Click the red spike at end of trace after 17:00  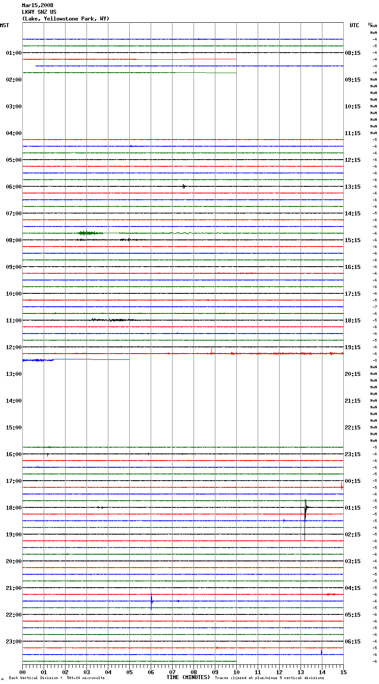pos(342,486)
